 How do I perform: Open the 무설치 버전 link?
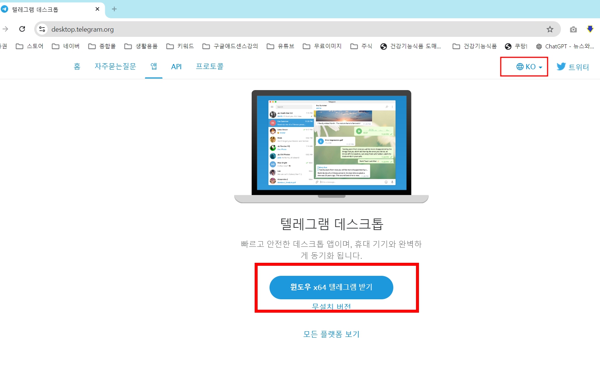pyautogui.click(x=331, y=306)
